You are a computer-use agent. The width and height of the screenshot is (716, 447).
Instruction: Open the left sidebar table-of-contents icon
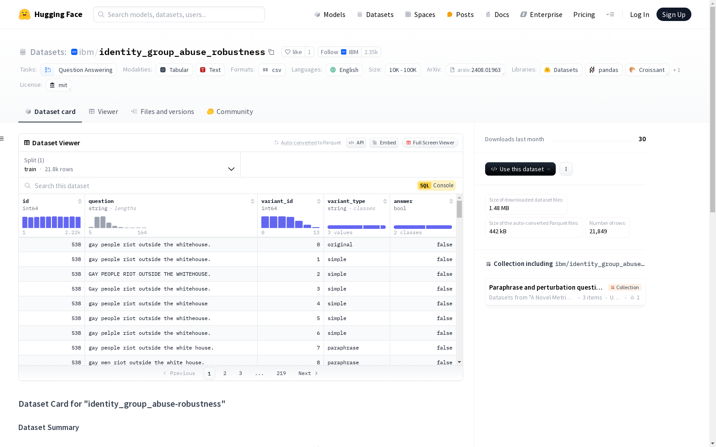pyautogui.click(x=2, y=139)
